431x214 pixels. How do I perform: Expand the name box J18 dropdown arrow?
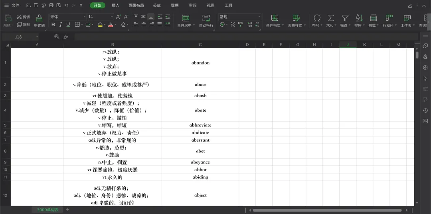click(x=37, y=37)
